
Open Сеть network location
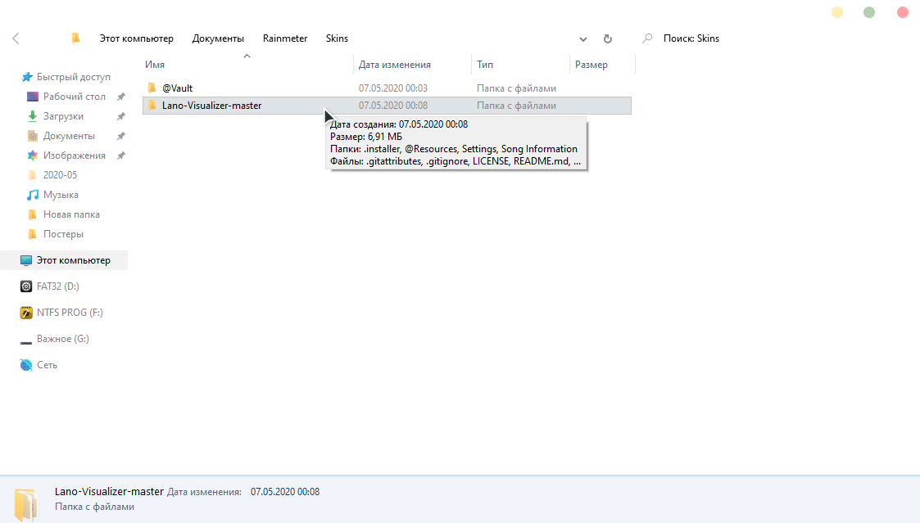pyautogui.click(x=47, y=365)
